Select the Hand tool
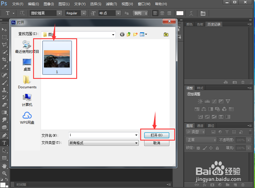The width and height of the screenshot is (255, 188). tap(4, 166)
